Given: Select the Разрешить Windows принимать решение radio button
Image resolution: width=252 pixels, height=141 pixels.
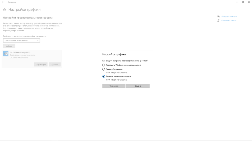Looking at the screenshot, I should [x=104, y=65].
